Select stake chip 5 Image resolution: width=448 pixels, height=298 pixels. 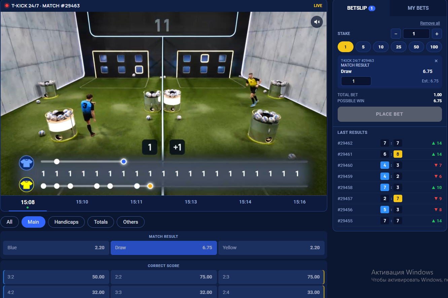[363, 47]
